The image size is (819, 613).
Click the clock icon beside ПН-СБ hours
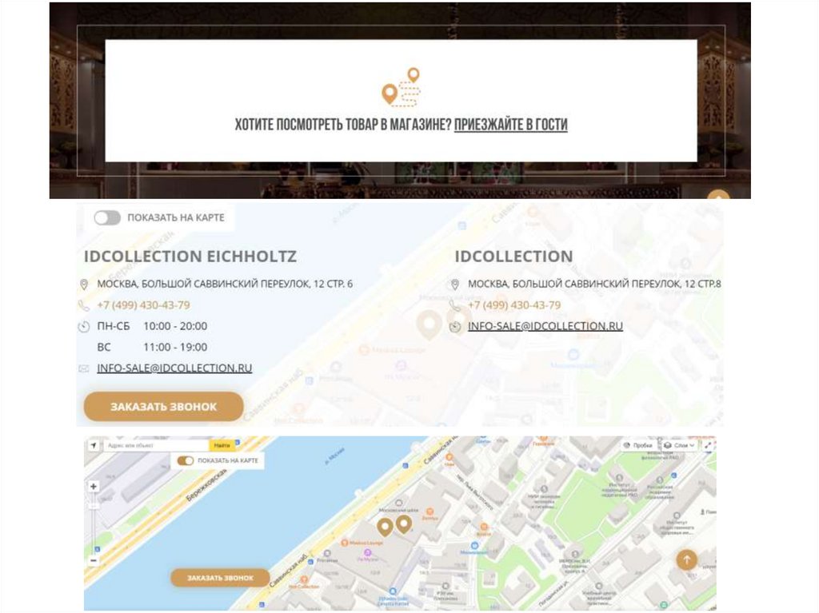point(83,327)
